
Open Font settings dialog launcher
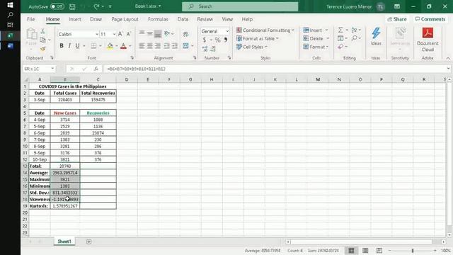click(x=132, y=58)
